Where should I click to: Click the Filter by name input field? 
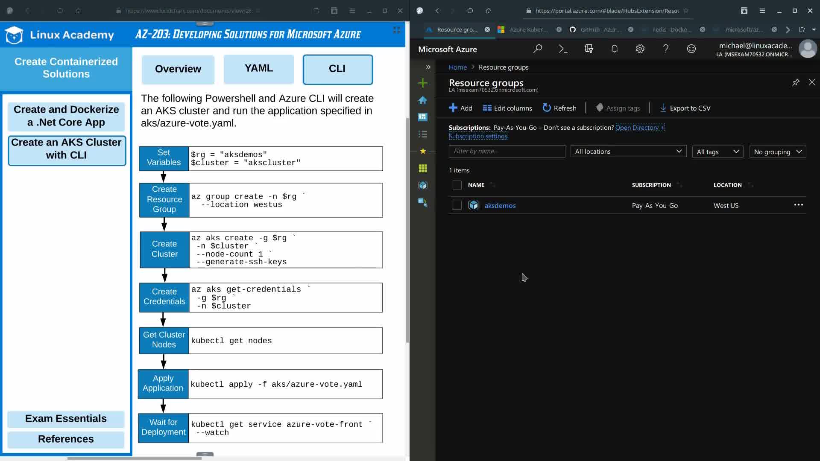507,151
